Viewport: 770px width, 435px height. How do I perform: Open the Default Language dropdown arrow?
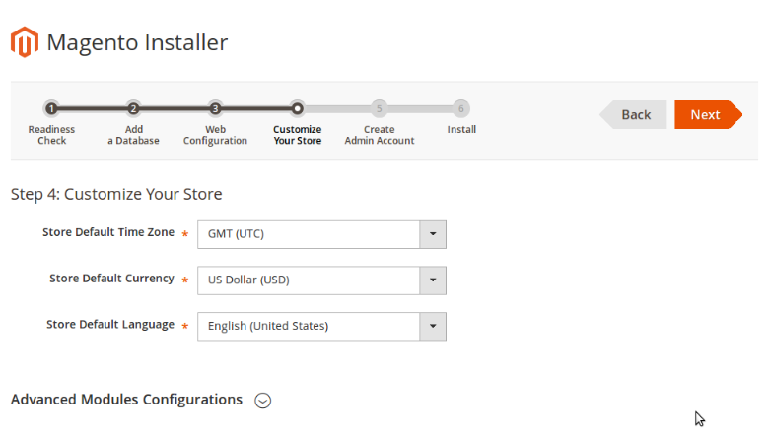coord(433,326)
